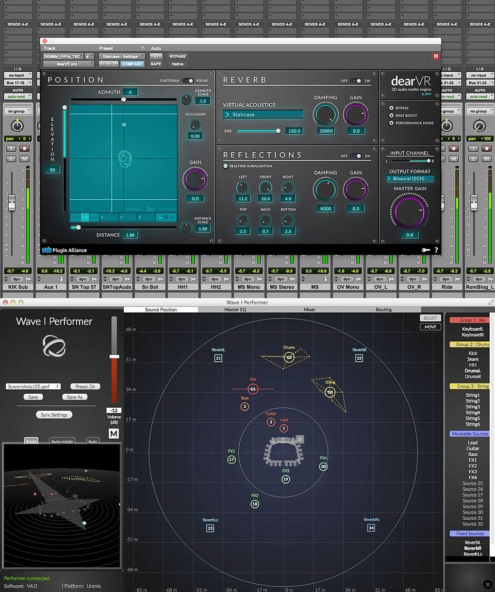Click the Sync Settings button
Viewport: 495px width, 592px height.
click(x=54, y=415)
